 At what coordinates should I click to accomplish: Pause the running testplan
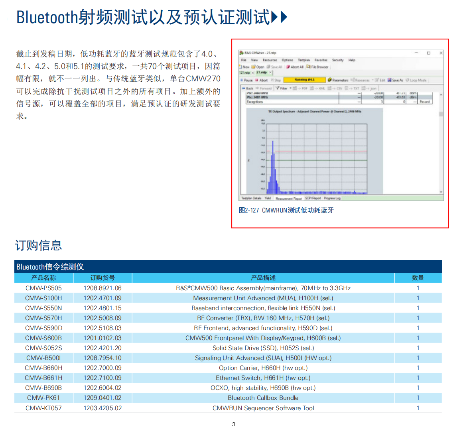click(247, 80)
